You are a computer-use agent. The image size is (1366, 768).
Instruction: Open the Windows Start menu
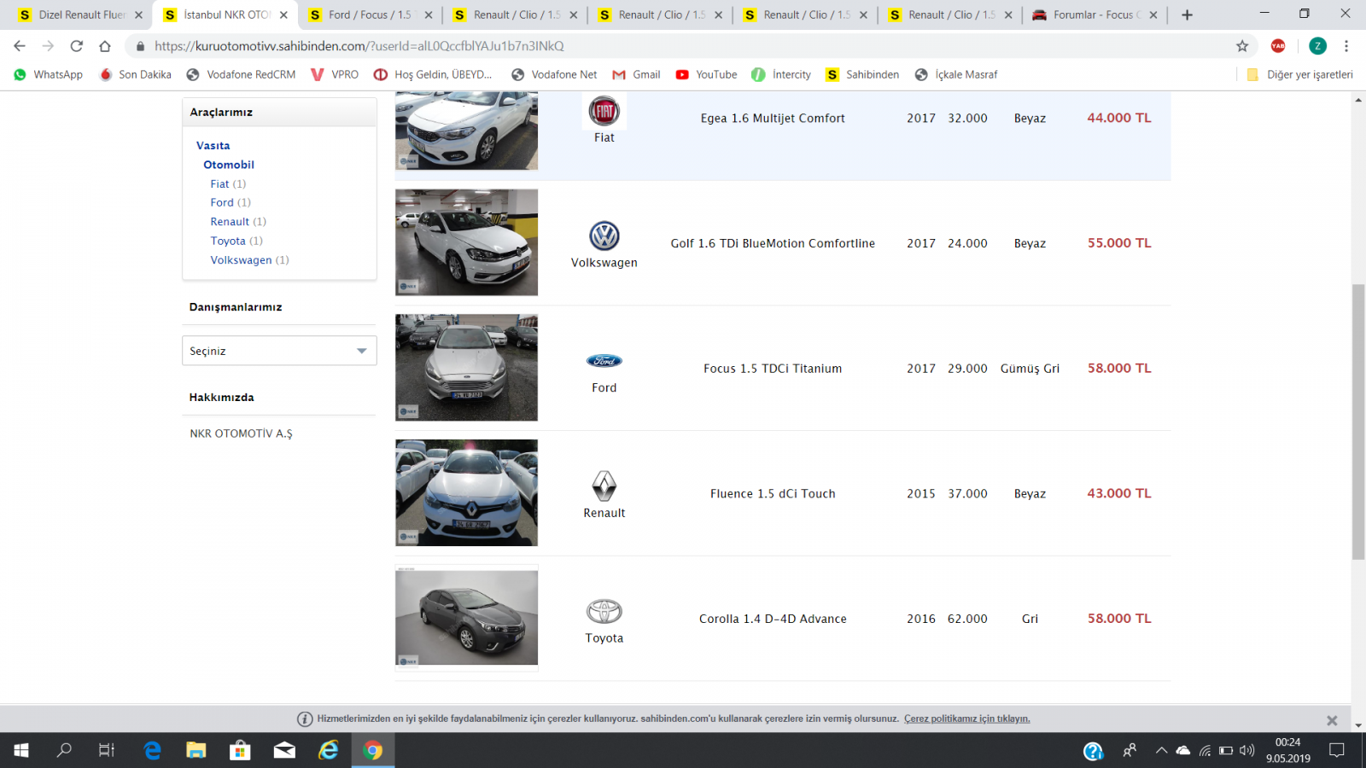click(x=21, y=750)
